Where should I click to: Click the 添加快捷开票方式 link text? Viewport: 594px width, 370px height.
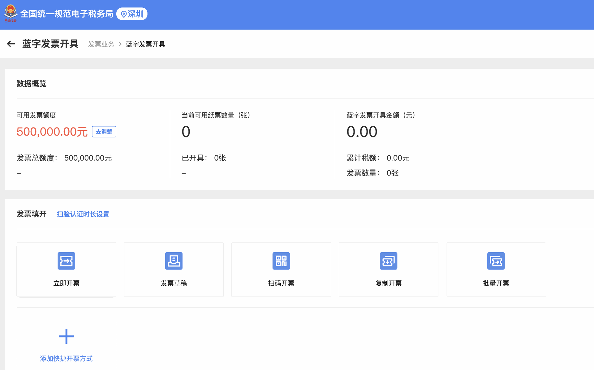[x=66, y=359]
